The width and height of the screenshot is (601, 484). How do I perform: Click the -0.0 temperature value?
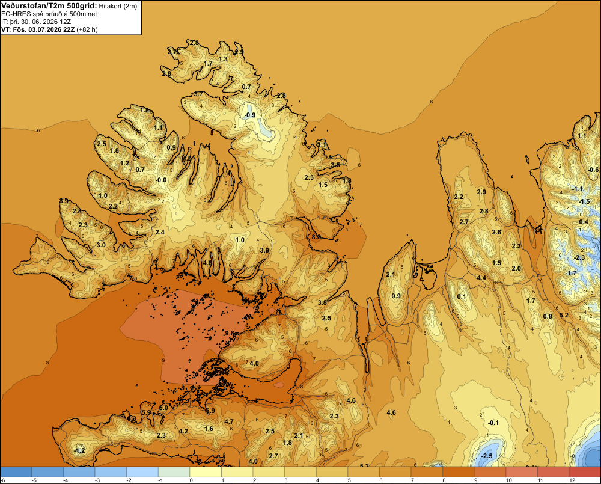point(161,180)
